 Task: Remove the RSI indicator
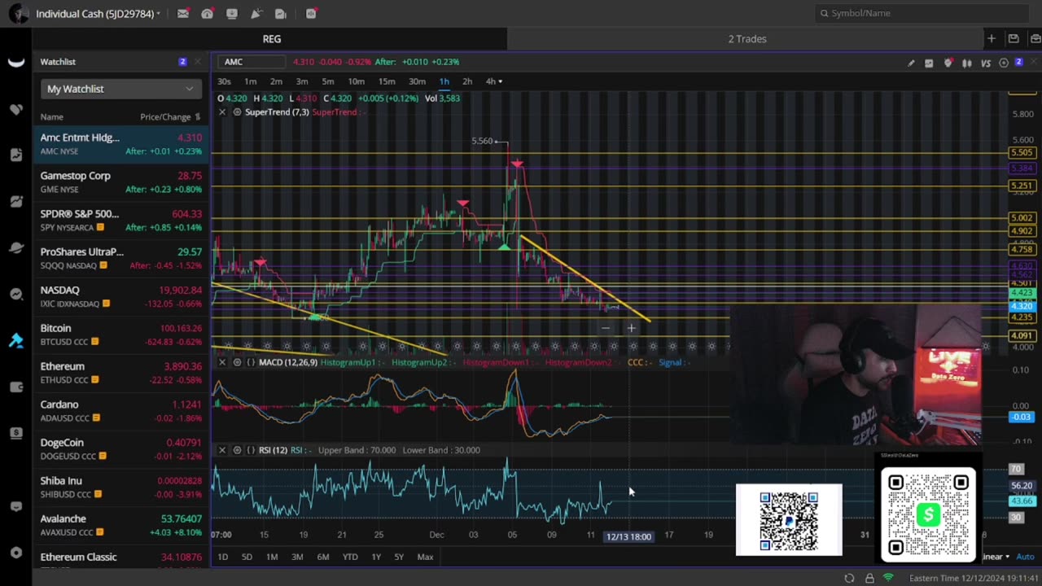222,450
